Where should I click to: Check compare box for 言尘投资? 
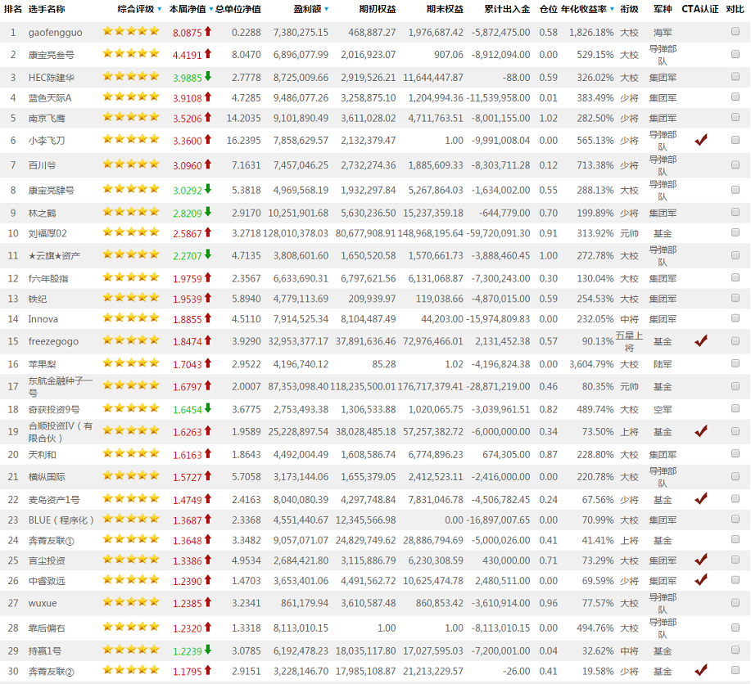(735, 560)
